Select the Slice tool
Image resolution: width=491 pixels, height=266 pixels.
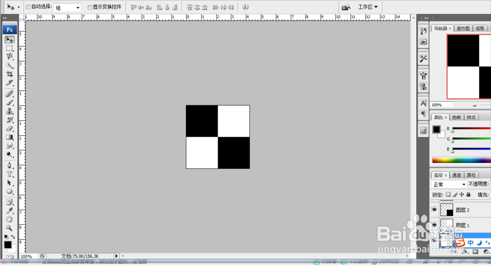coord(9,83)
